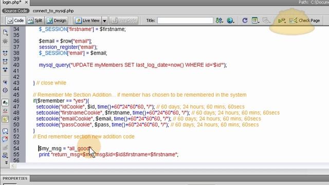Screen dimensions: 329x185
Task: Expand more coding toolbar tools chevron
Action: coord(6,162)
